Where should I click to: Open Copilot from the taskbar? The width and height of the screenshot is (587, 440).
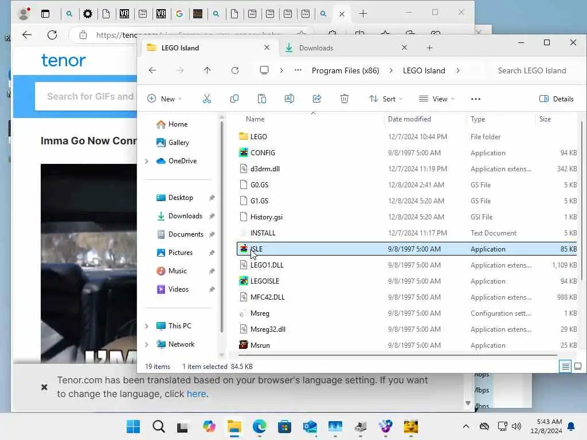tap(209, 426)
